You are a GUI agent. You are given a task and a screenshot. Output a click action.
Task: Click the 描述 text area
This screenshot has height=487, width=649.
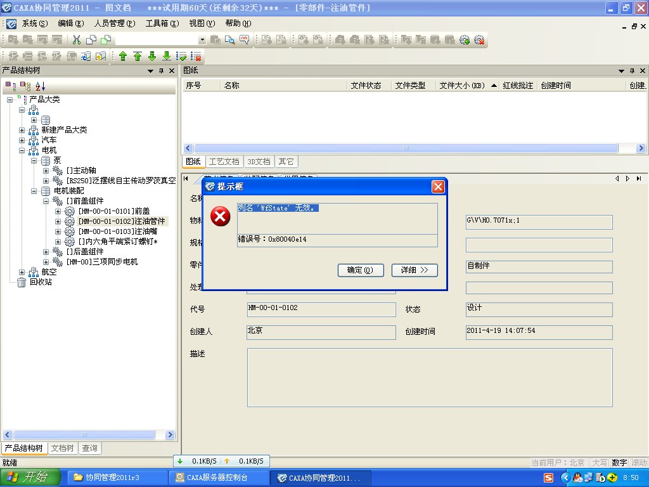[430, 377]
